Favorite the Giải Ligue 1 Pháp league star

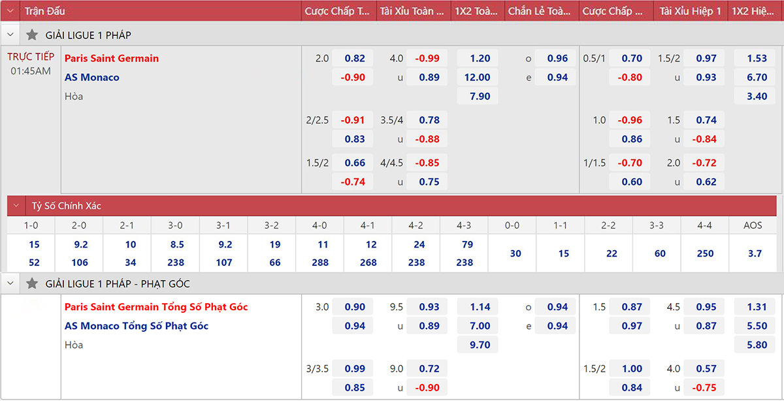click(32, 35)
